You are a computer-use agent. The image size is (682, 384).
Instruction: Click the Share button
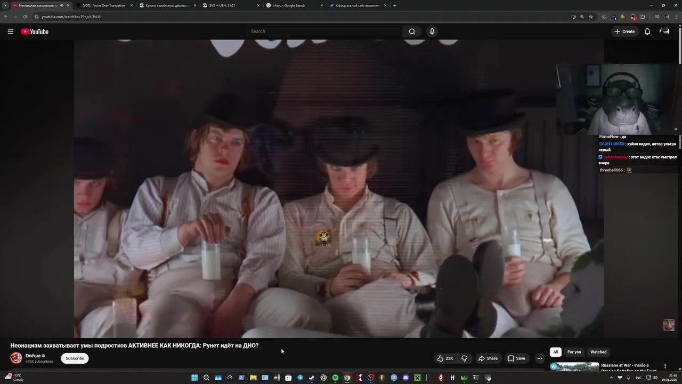point(488,358)
